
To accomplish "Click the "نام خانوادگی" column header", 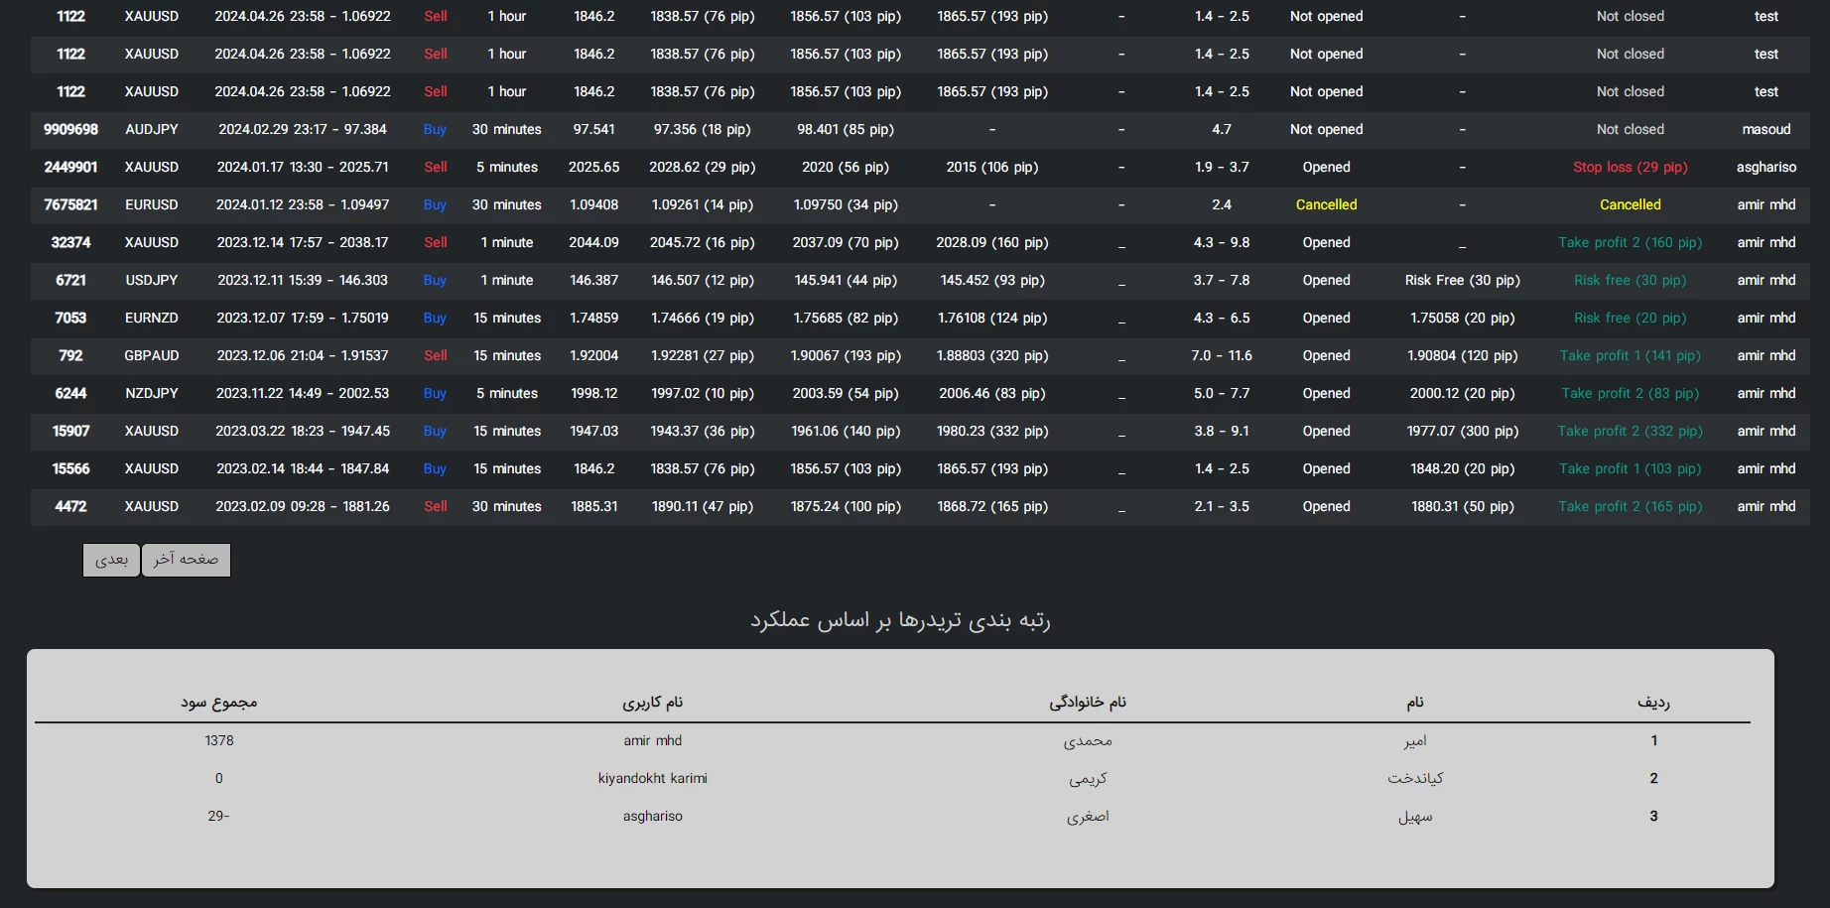I will tap(1088, 703).
